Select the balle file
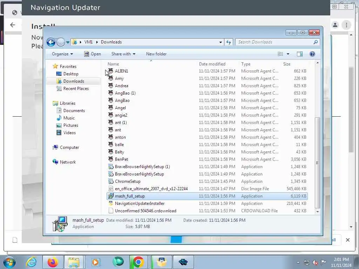Viewport: 359px width, 269px height. (x=119, y=145)
